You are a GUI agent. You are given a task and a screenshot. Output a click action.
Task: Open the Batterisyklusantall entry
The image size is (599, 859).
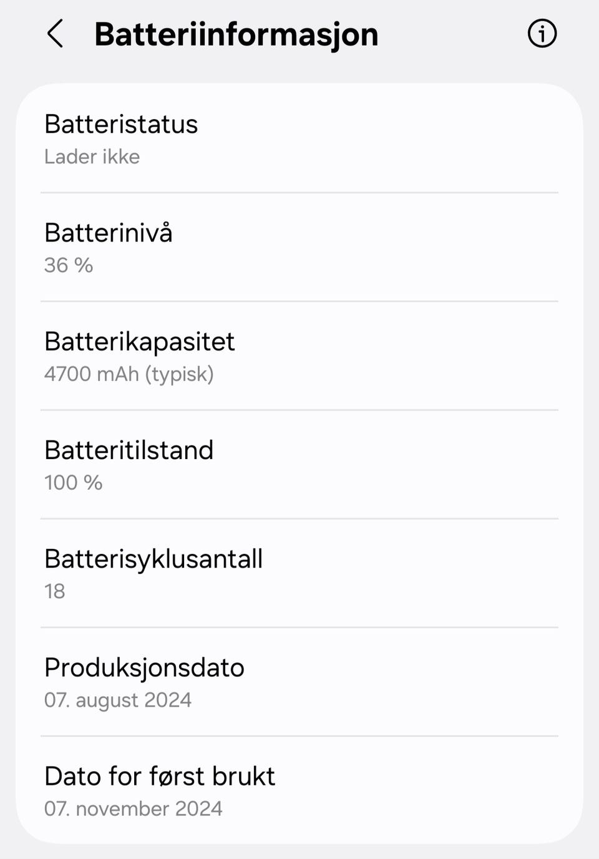pyautogui.click(x=299, y=573)
